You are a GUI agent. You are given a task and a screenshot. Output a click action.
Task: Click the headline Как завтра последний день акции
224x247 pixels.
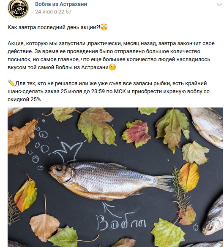pyautogui.click(x=54, y=27)
